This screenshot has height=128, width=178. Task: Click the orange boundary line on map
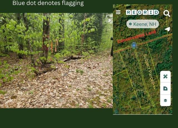click(143, 43)
